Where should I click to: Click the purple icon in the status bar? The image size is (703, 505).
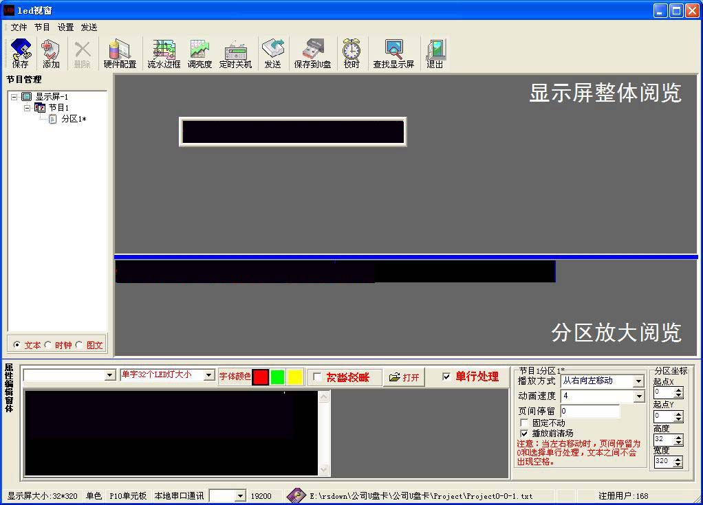(x=296, y=495)
